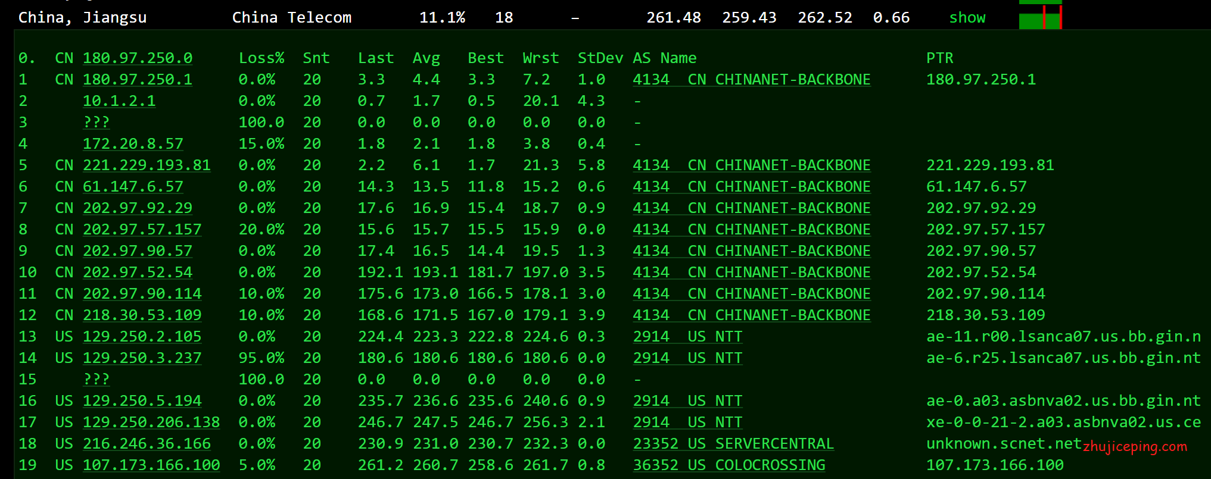Screen dimensions: 1211x479
Task: Select the 11.1% loss value in summary row
Action: pos(442,18)
